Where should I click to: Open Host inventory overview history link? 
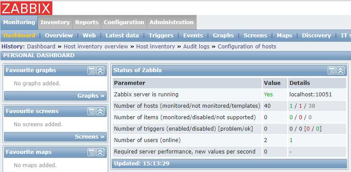(x=96, y=47)
